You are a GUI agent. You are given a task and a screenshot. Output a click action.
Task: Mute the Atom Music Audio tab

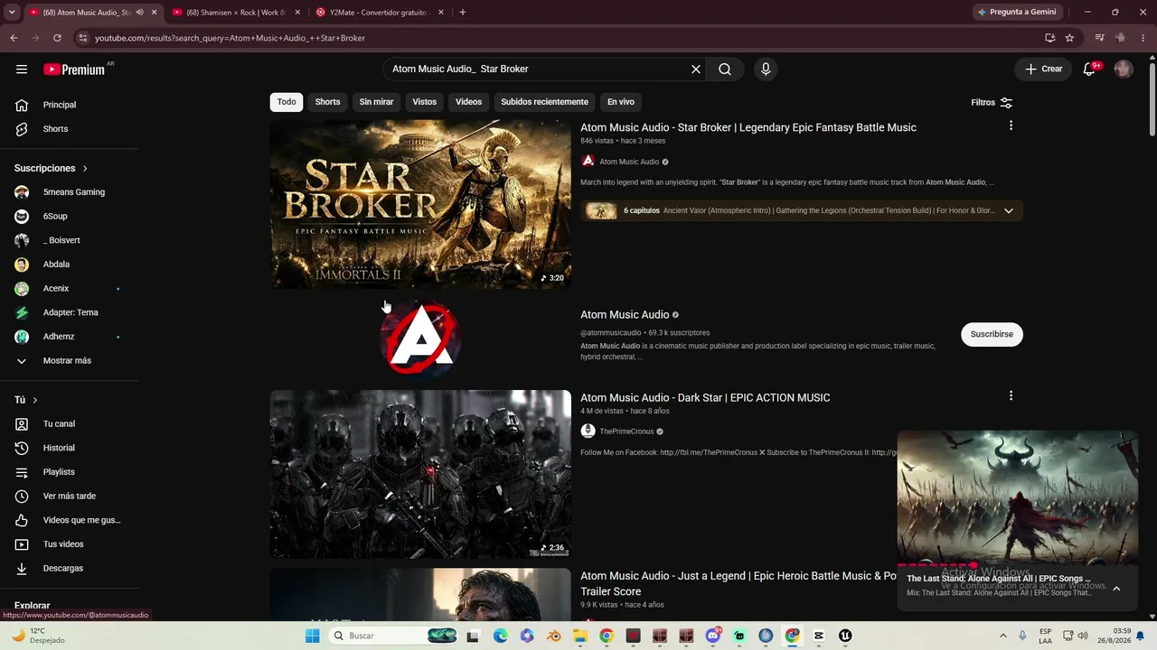click(139, 13)
